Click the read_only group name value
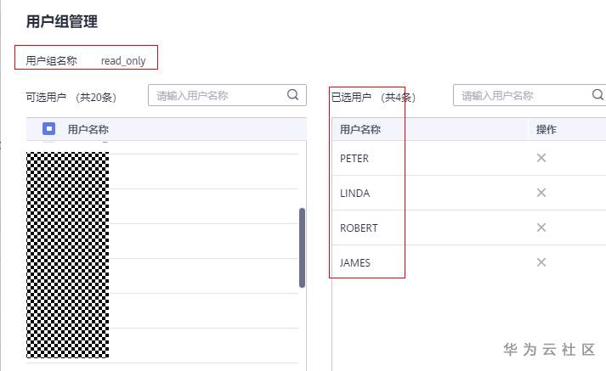This screenshot has width=606, height=371. click(x=123, y=61)
